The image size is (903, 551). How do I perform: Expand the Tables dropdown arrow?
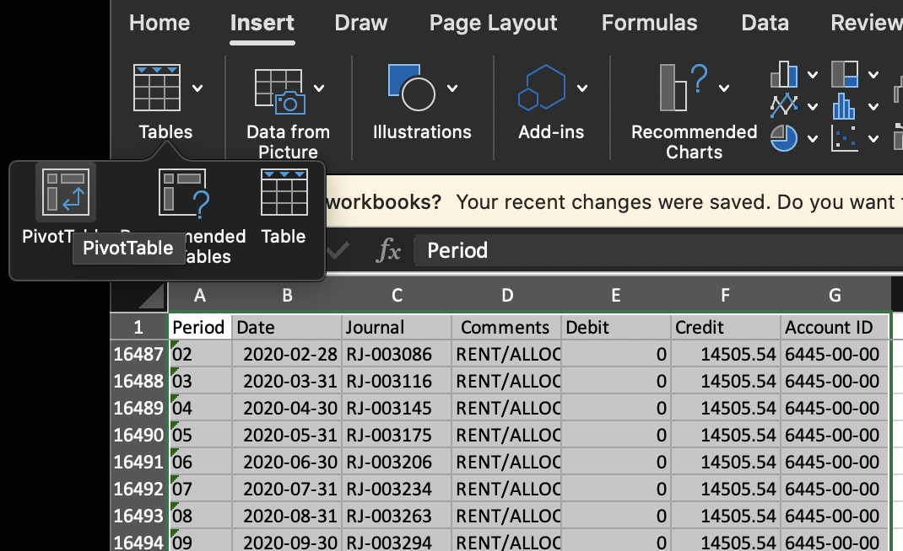(x=197, y=88)
